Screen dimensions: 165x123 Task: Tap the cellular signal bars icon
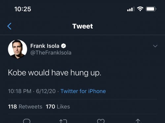[131, 9]
